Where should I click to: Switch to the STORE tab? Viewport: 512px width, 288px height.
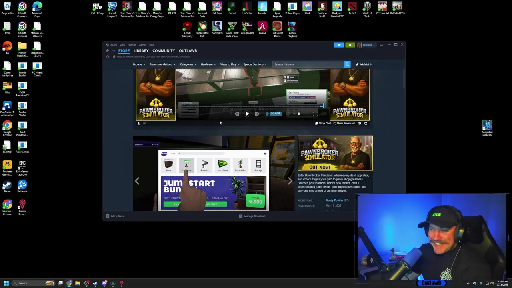124,51
